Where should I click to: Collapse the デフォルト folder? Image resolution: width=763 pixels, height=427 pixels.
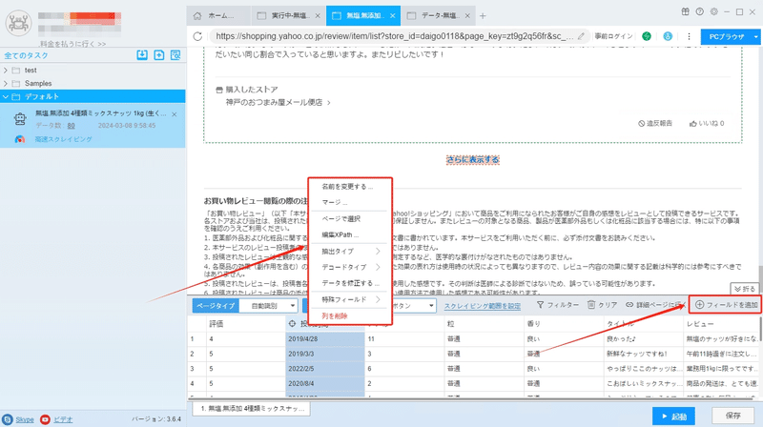point(6,97)
